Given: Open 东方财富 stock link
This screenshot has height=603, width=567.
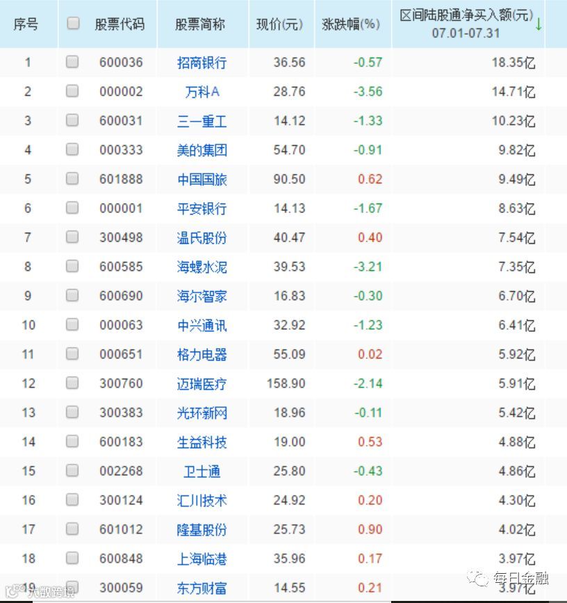Looking at the screenshot, I should [202, 588].
